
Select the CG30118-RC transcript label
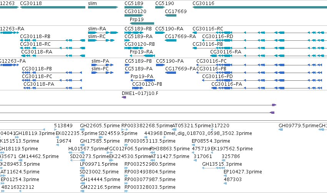point(35,44)
